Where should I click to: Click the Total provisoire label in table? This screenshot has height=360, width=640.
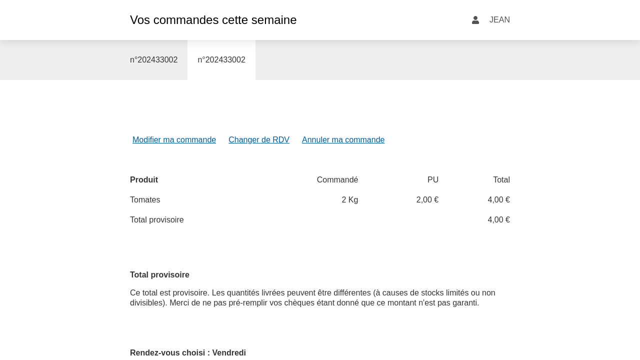click(x=157, y=220)
